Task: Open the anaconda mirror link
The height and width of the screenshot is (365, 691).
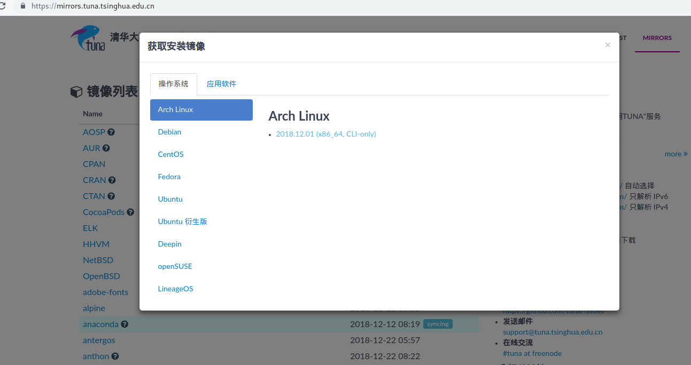Action: coord(100,324)
